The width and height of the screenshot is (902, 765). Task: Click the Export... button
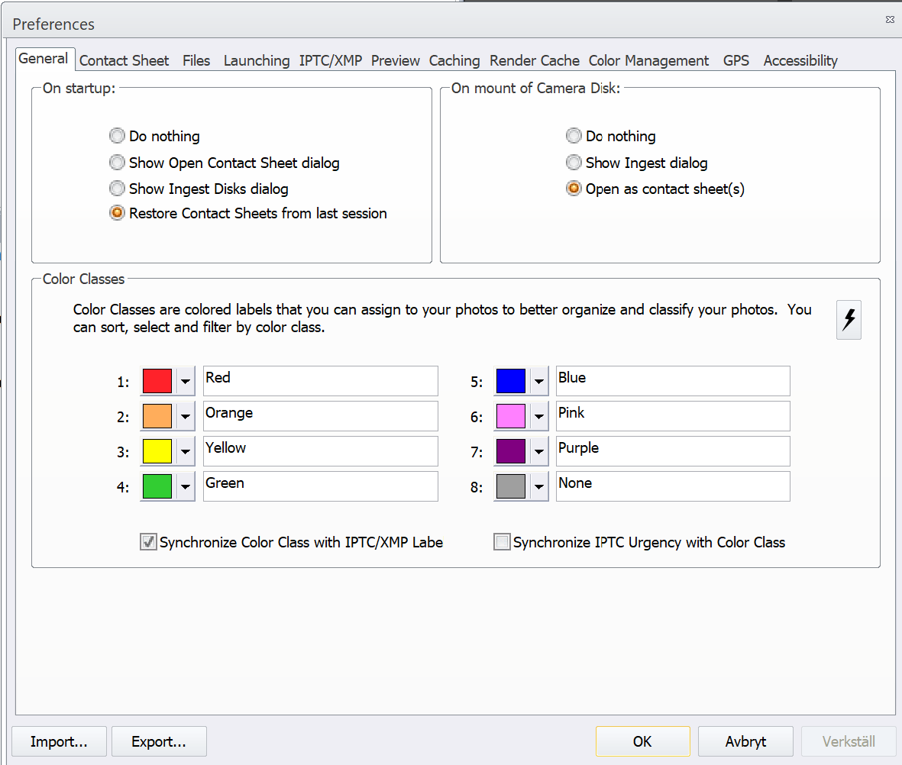[159, 741]
